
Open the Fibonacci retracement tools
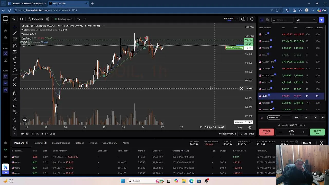pos(15,39)
